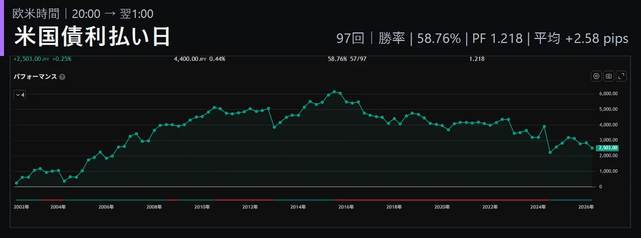The width and height of the screenshot is (641, 238).
Task: Click the 2010年 time axis label
Action: click(x=201, y=207)
